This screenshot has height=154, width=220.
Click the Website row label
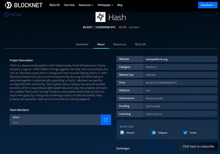(124, 59)
